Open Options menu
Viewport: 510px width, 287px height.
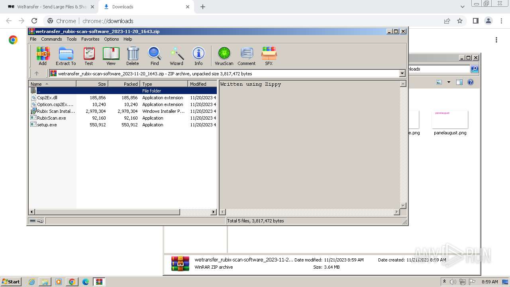(x=112, y=39)
